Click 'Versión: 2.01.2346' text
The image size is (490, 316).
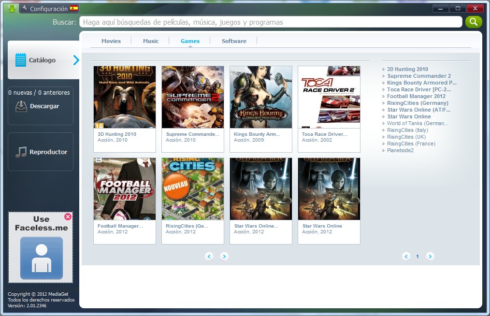click(x=27, y=306)
